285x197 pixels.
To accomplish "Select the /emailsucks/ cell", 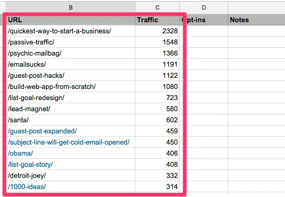I will tap(71, 64).
